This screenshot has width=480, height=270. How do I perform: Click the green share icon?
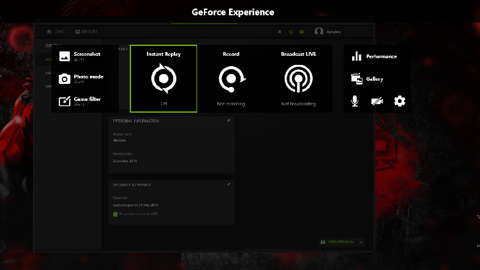point(290,32)
